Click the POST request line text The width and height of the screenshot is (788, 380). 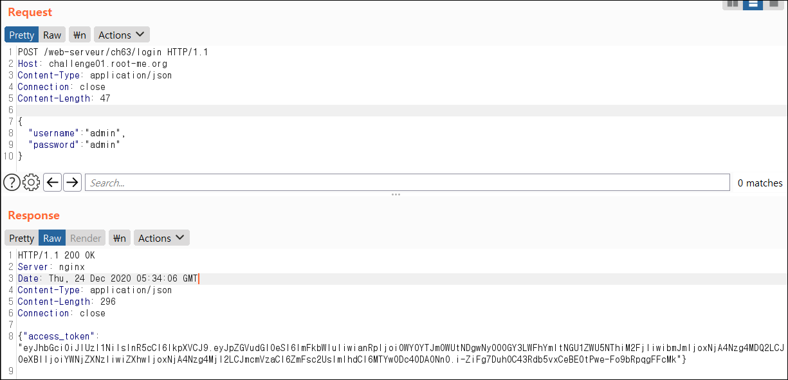click(x=113, y=52)
